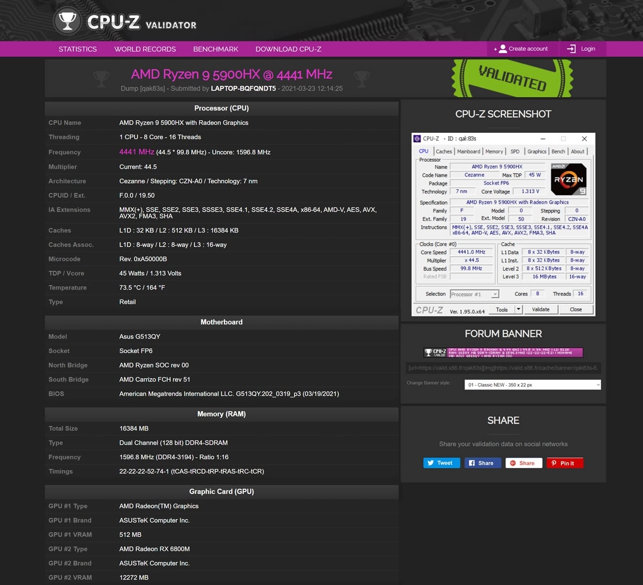This screenshot has height=585, width=643.
Task: Click the 'Asus G513QY' motherboard model text
Action: point(140,336)
